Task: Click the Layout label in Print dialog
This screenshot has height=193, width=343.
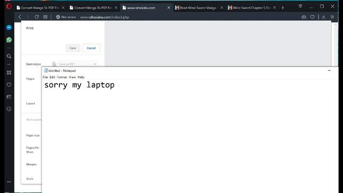Action: pos(31,103)
